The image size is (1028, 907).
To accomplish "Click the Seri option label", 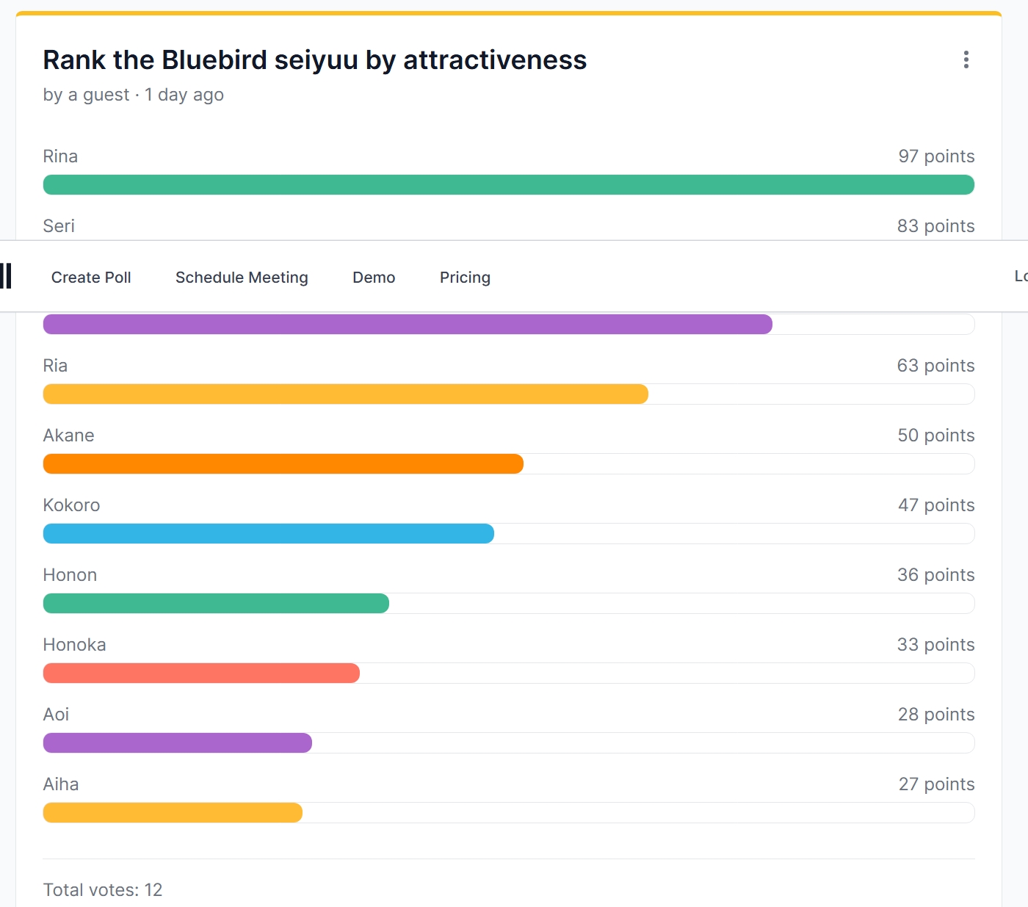I will point(59,226).
